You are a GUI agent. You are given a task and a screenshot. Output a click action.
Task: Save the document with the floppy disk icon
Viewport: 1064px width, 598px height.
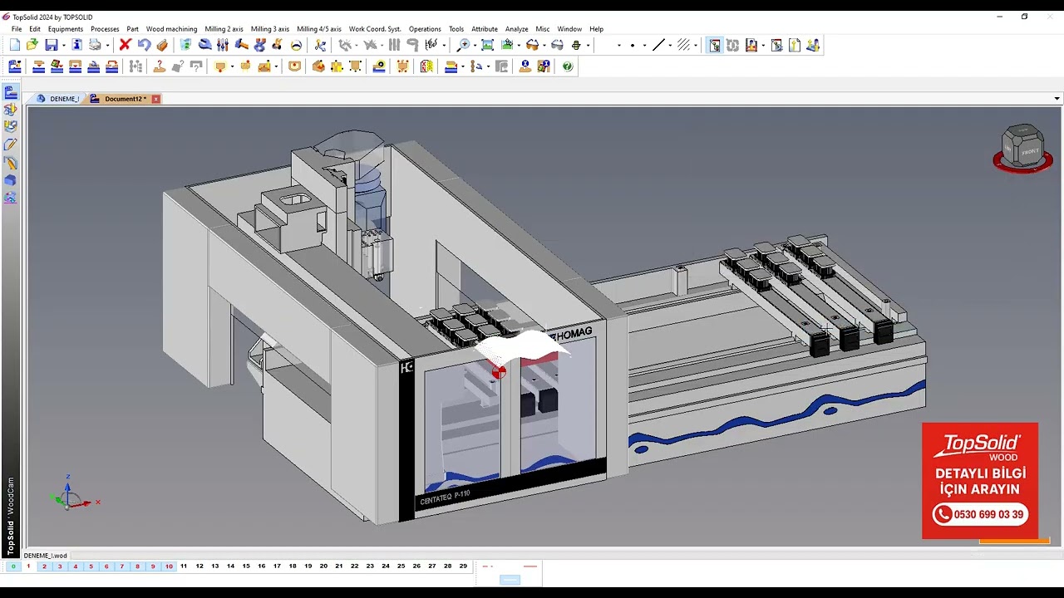[x=52, y=45]
